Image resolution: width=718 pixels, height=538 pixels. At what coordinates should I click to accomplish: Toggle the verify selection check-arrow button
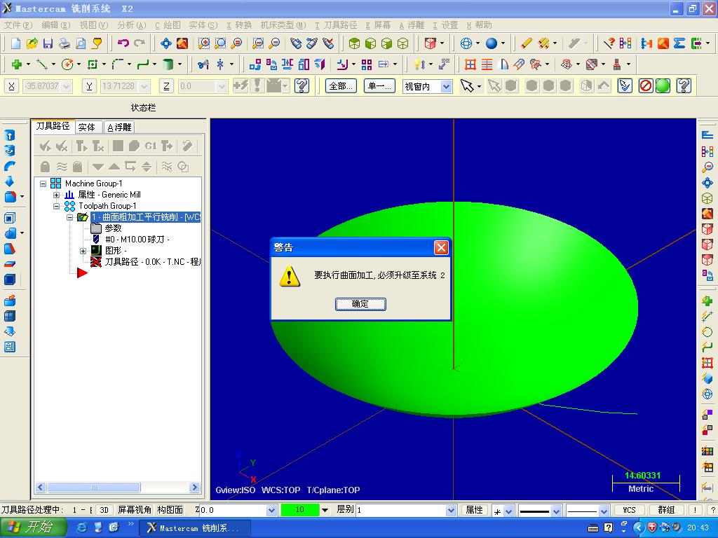click(x=625, y=85)
